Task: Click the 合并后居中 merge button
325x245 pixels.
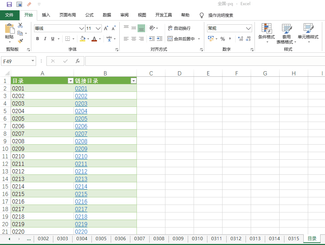Action: pos(181,39)
